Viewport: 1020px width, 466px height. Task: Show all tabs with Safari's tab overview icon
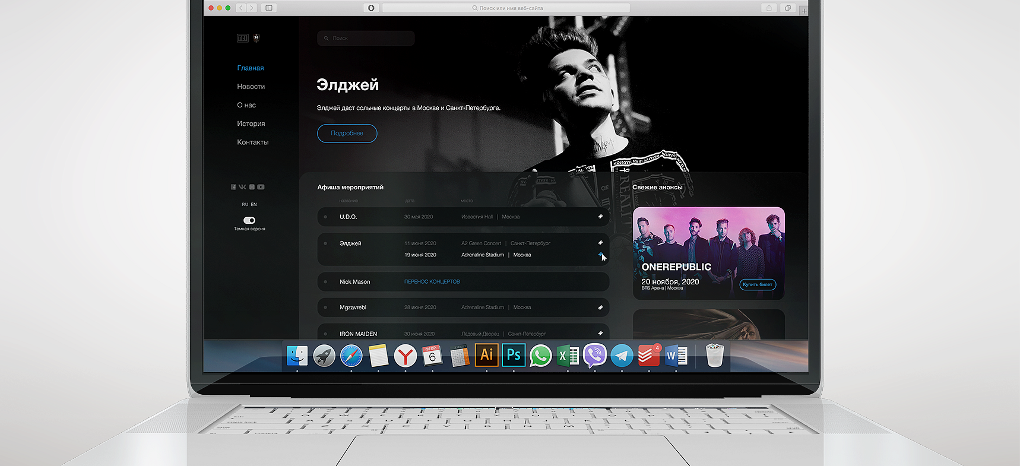pyautogui.click(x=788, y=8)
